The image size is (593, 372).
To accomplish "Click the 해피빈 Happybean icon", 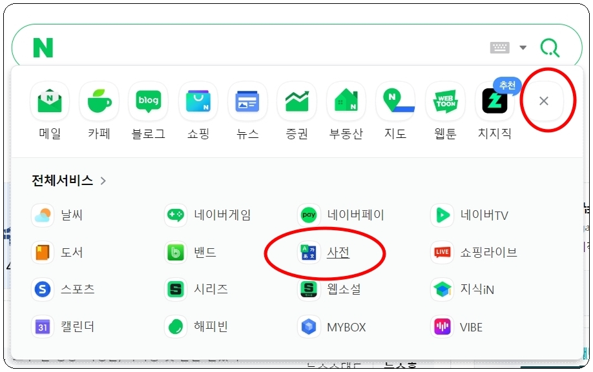I will (x=176, y=327).
